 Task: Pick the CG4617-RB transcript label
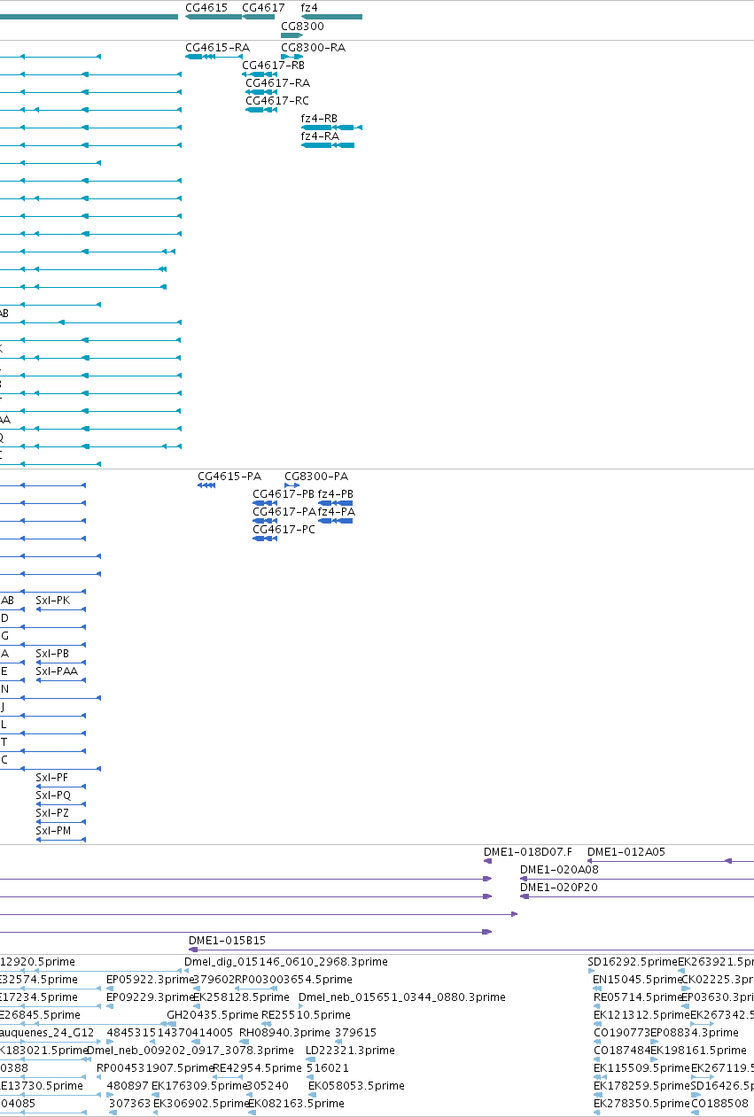click(273, 65)
